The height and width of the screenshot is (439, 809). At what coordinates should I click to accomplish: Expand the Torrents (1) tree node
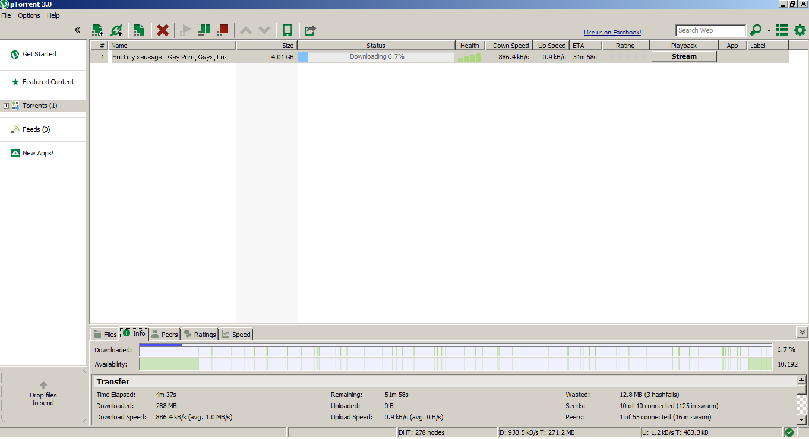tap(7, 106)
